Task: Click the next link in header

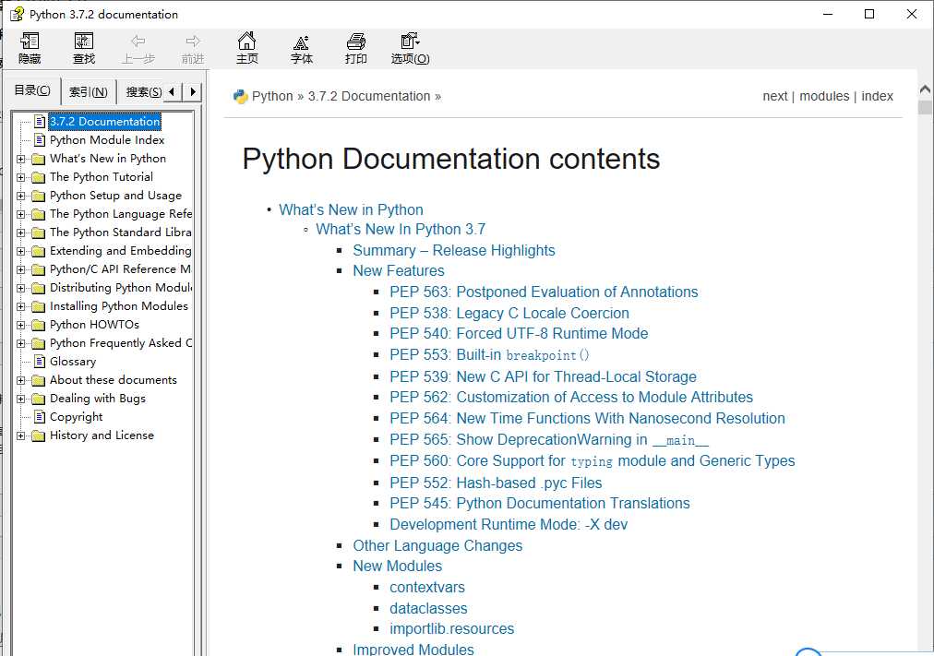Action: pos(775,97)
